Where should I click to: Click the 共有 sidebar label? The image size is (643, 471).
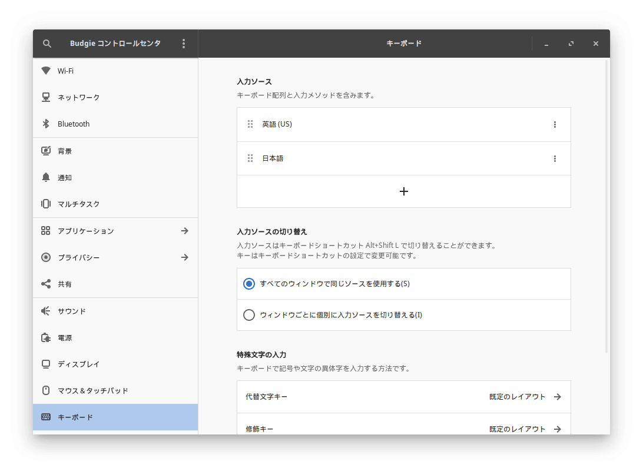coord(65,284)
